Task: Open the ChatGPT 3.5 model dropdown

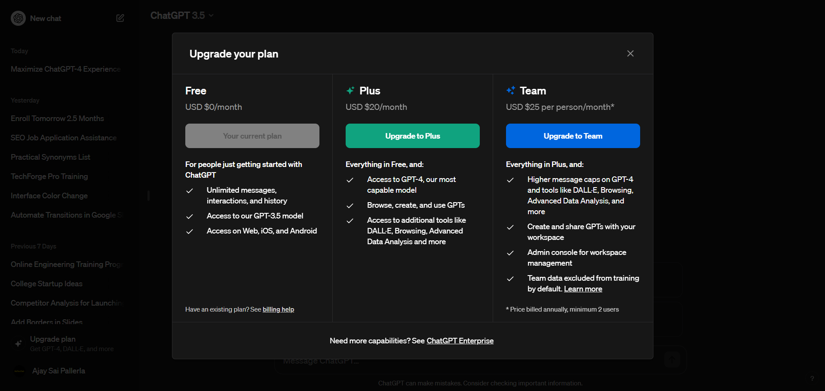Action: point(182,15)
